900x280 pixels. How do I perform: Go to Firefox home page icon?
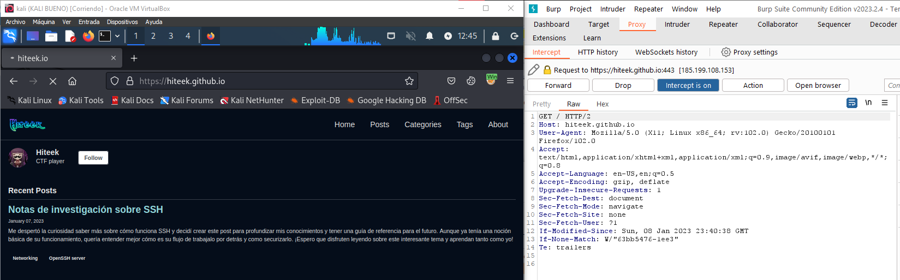(x=72, y=81)
